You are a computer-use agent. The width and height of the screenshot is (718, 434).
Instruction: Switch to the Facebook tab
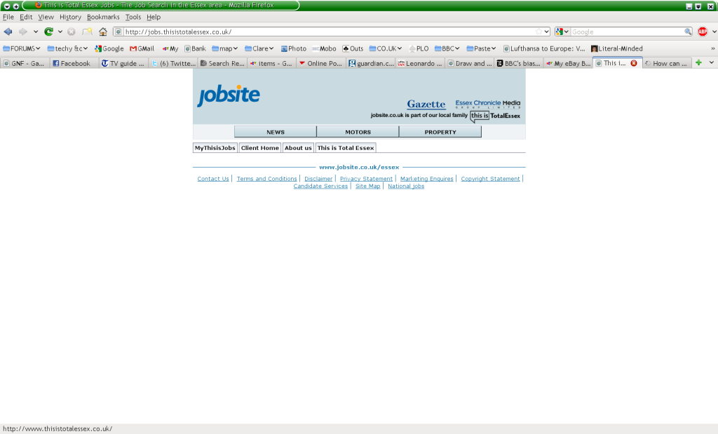click(74, 63)
